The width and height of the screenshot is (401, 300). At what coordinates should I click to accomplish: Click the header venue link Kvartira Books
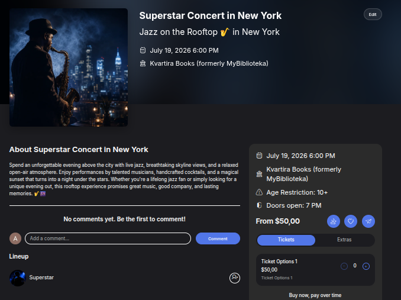(209, 63)
